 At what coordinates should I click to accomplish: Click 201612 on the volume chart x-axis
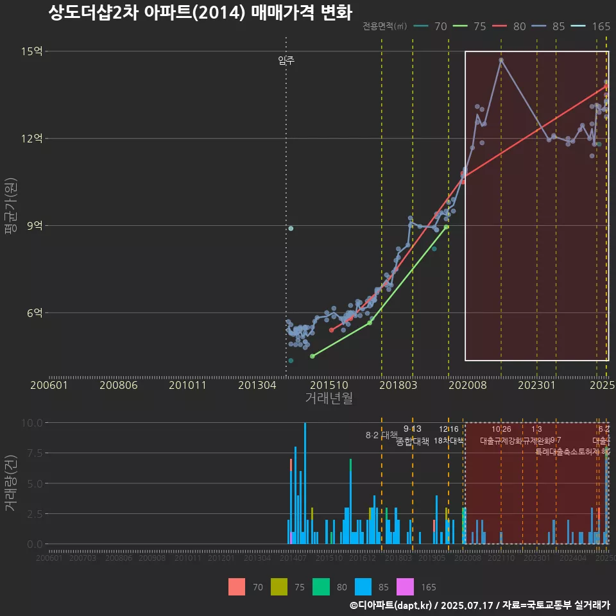coord(362,558)
